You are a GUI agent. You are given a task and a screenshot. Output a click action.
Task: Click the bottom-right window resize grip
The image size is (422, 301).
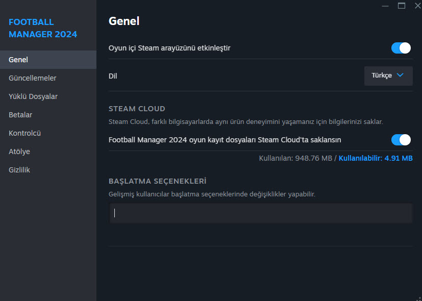[419, 298]
